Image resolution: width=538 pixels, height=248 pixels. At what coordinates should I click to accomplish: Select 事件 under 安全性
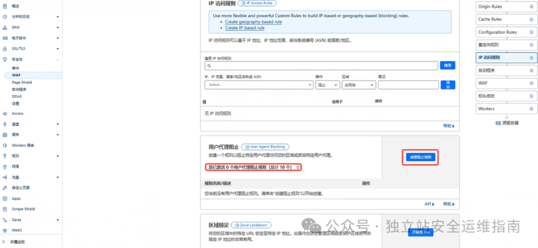tap(15, 68)
